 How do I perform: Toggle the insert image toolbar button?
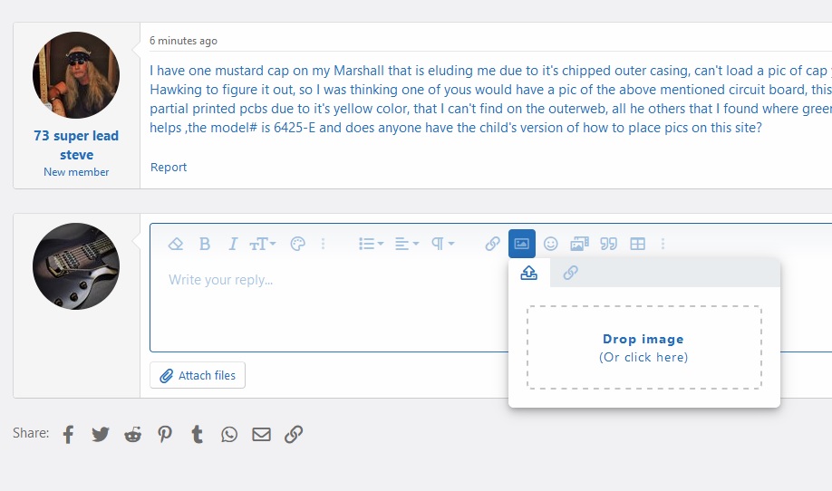point(522,244)
